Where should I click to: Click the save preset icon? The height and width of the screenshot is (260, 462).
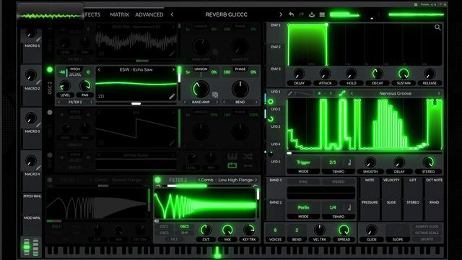tap(312, 14)
